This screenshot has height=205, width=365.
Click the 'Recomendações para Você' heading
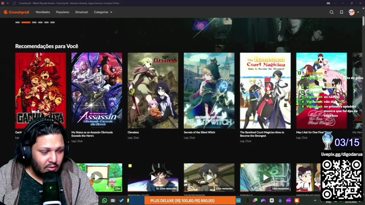click(x=46, y=46)
